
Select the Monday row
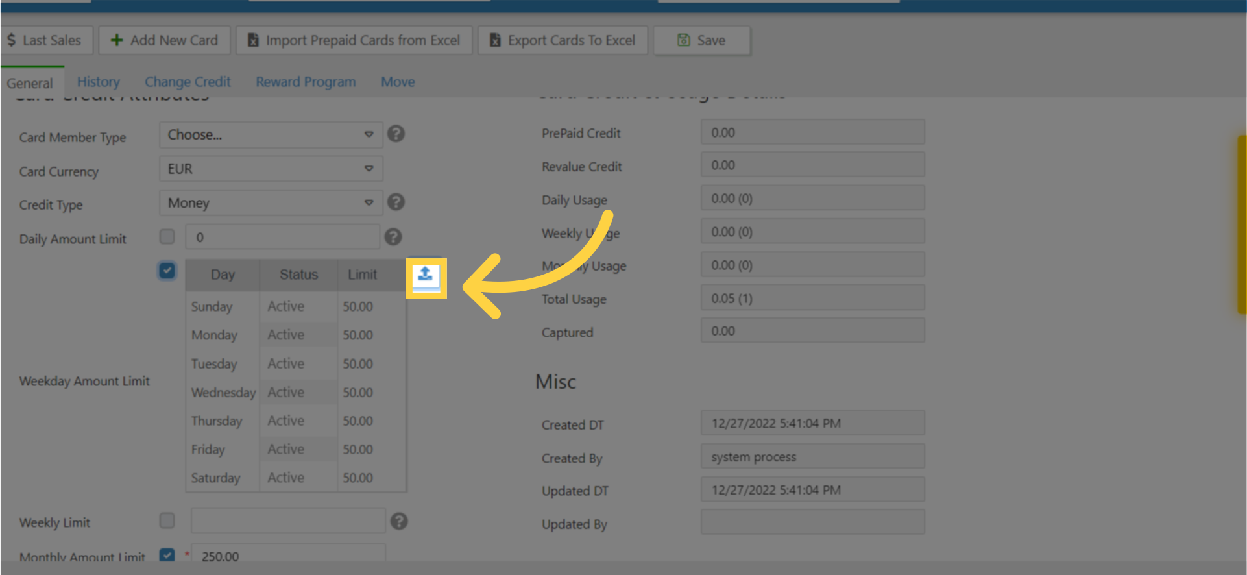click(x=297, y=335)
